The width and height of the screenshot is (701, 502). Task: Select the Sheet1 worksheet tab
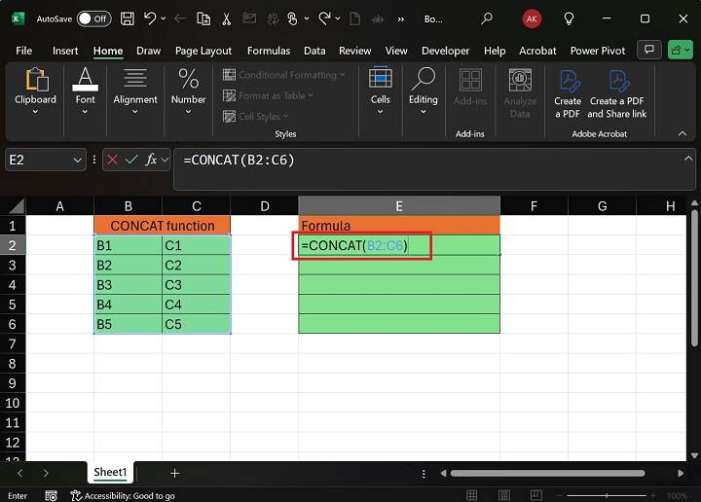(x=110, y=473)
